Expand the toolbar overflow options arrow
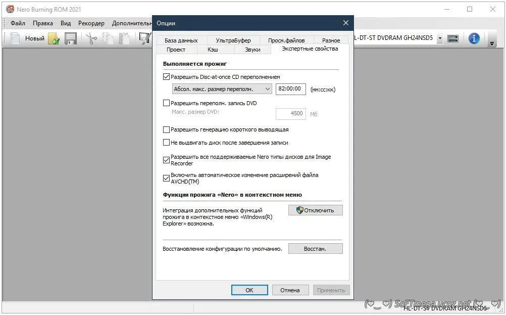Image resolution: width=506 pixels, height=315 pixels. pyautogui.click(x=492, y=44)
